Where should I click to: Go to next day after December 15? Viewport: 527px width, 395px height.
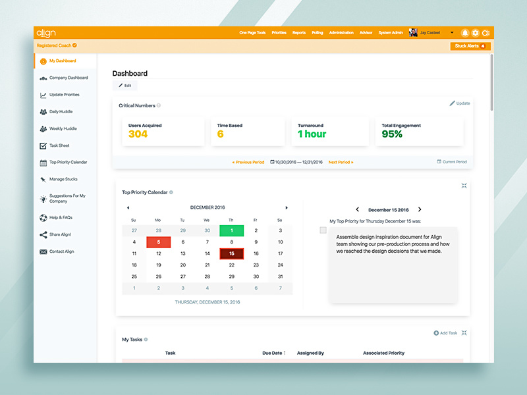point(420,209)
